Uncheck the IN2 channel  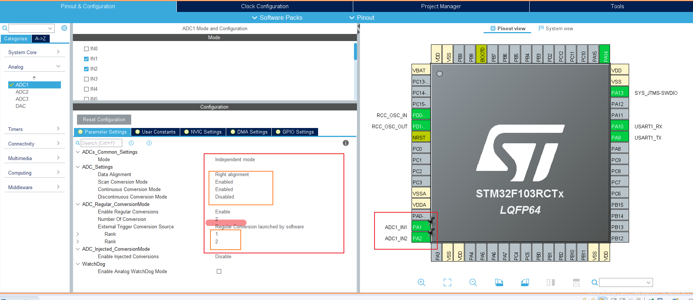tap(86, 69)
